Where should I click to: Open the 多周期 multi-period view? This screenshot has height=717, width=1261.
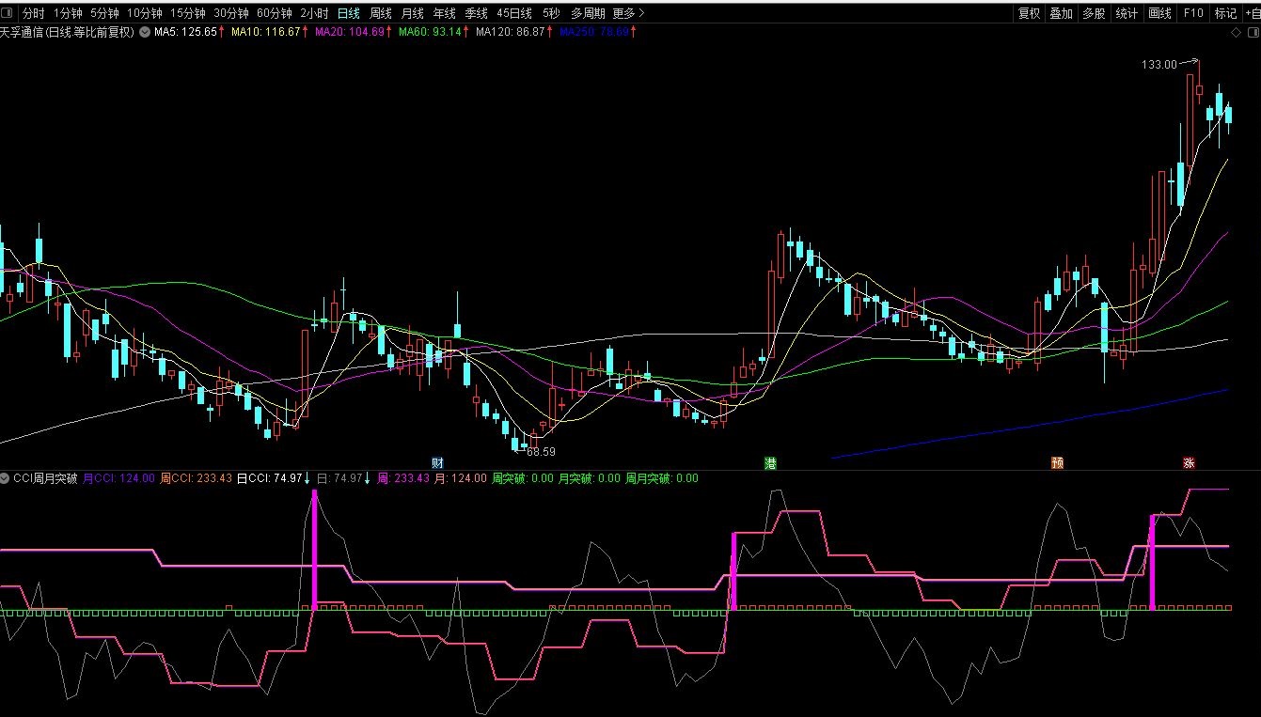click(x=588, y=13)
